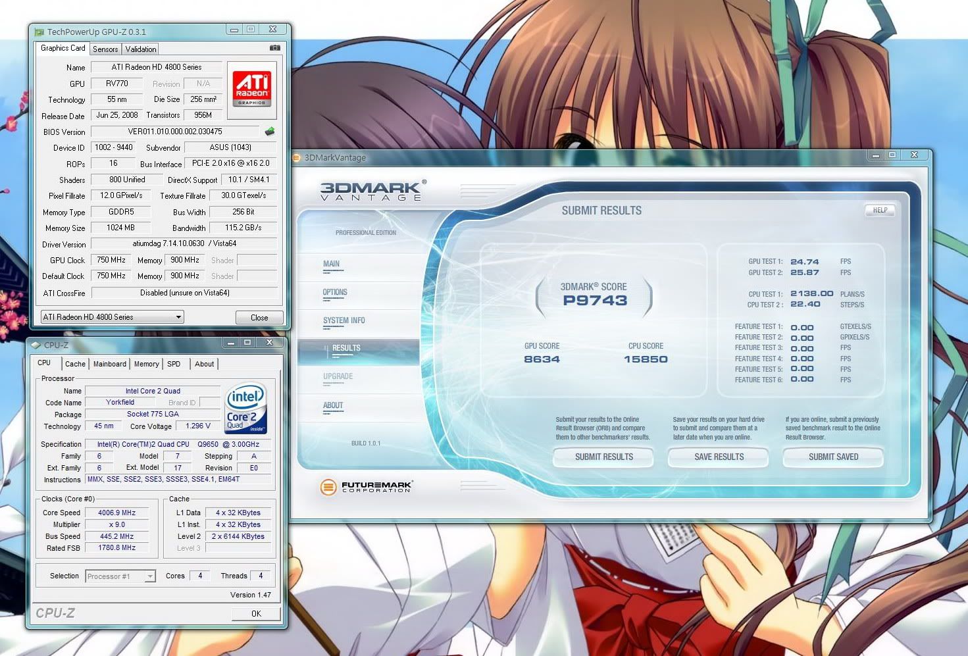Open Options in 3DMark Vantage sidebar
The width and height of the screenshot is (968, 656).
335,292
